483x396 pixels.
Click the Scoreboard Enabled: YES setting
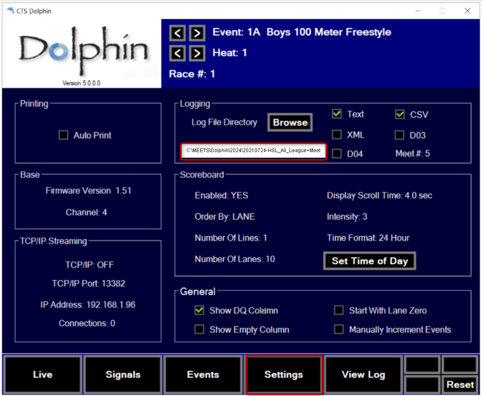[x=221, y=195]
